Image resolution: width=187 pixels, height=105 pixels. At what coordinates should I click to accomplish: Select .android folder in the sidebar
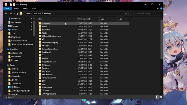tap(15, 69)
